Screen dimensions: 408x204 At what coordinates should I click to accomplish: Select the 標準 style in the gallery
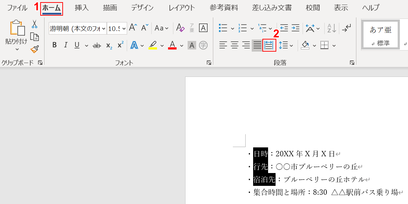pyautogui.click(x=381, y=35)
